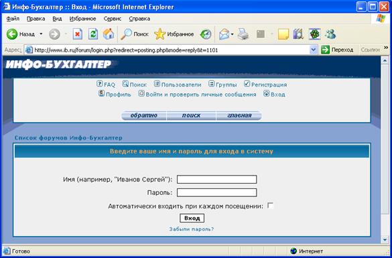Image resolution: width=392 pixels, height=258 pixels.
Task: Click the Пароль password input field
Action: (216, 192)
